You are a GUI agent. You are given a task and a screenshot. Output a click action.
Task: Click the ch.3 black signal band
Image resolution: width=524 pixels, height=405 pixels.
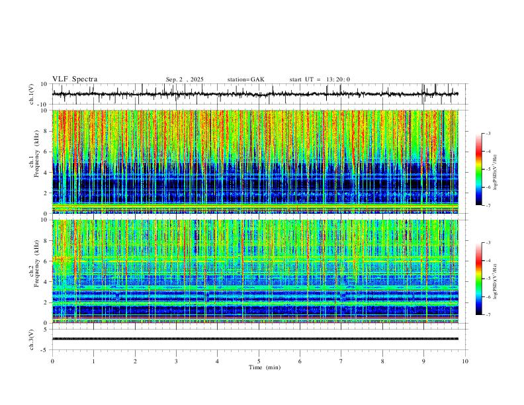[255, 339]
